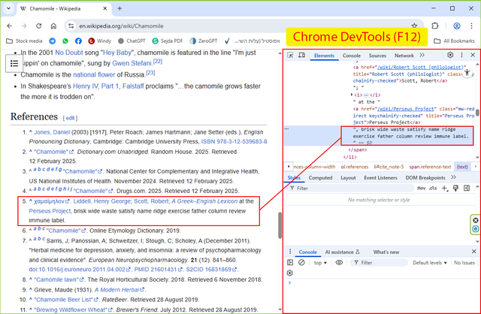Open the Stock media bookmark folder
Viewport: 481px width, 314px height.
24,41
